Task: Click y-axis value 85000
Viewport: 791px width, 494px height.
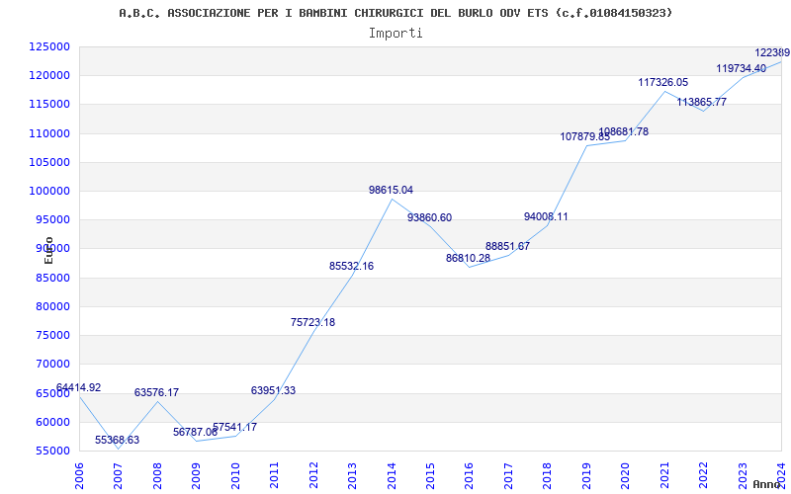Action: [x=52, y=278]
